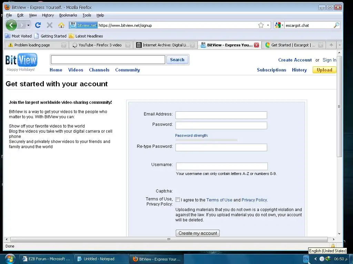Open the Edit menu
353x264 pixels.
[20, 15]
